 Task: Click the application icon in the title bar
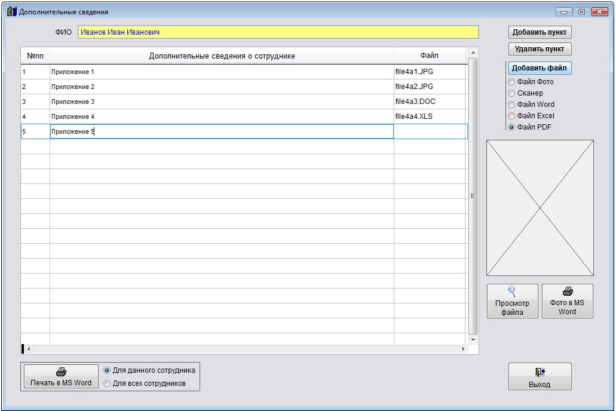pos(12,11)
